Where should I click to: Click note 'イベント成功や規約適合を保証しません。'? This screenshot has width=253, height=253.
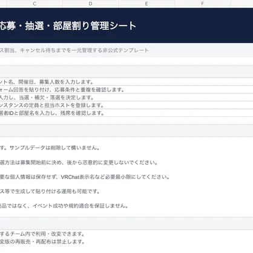tap(80, 206)
